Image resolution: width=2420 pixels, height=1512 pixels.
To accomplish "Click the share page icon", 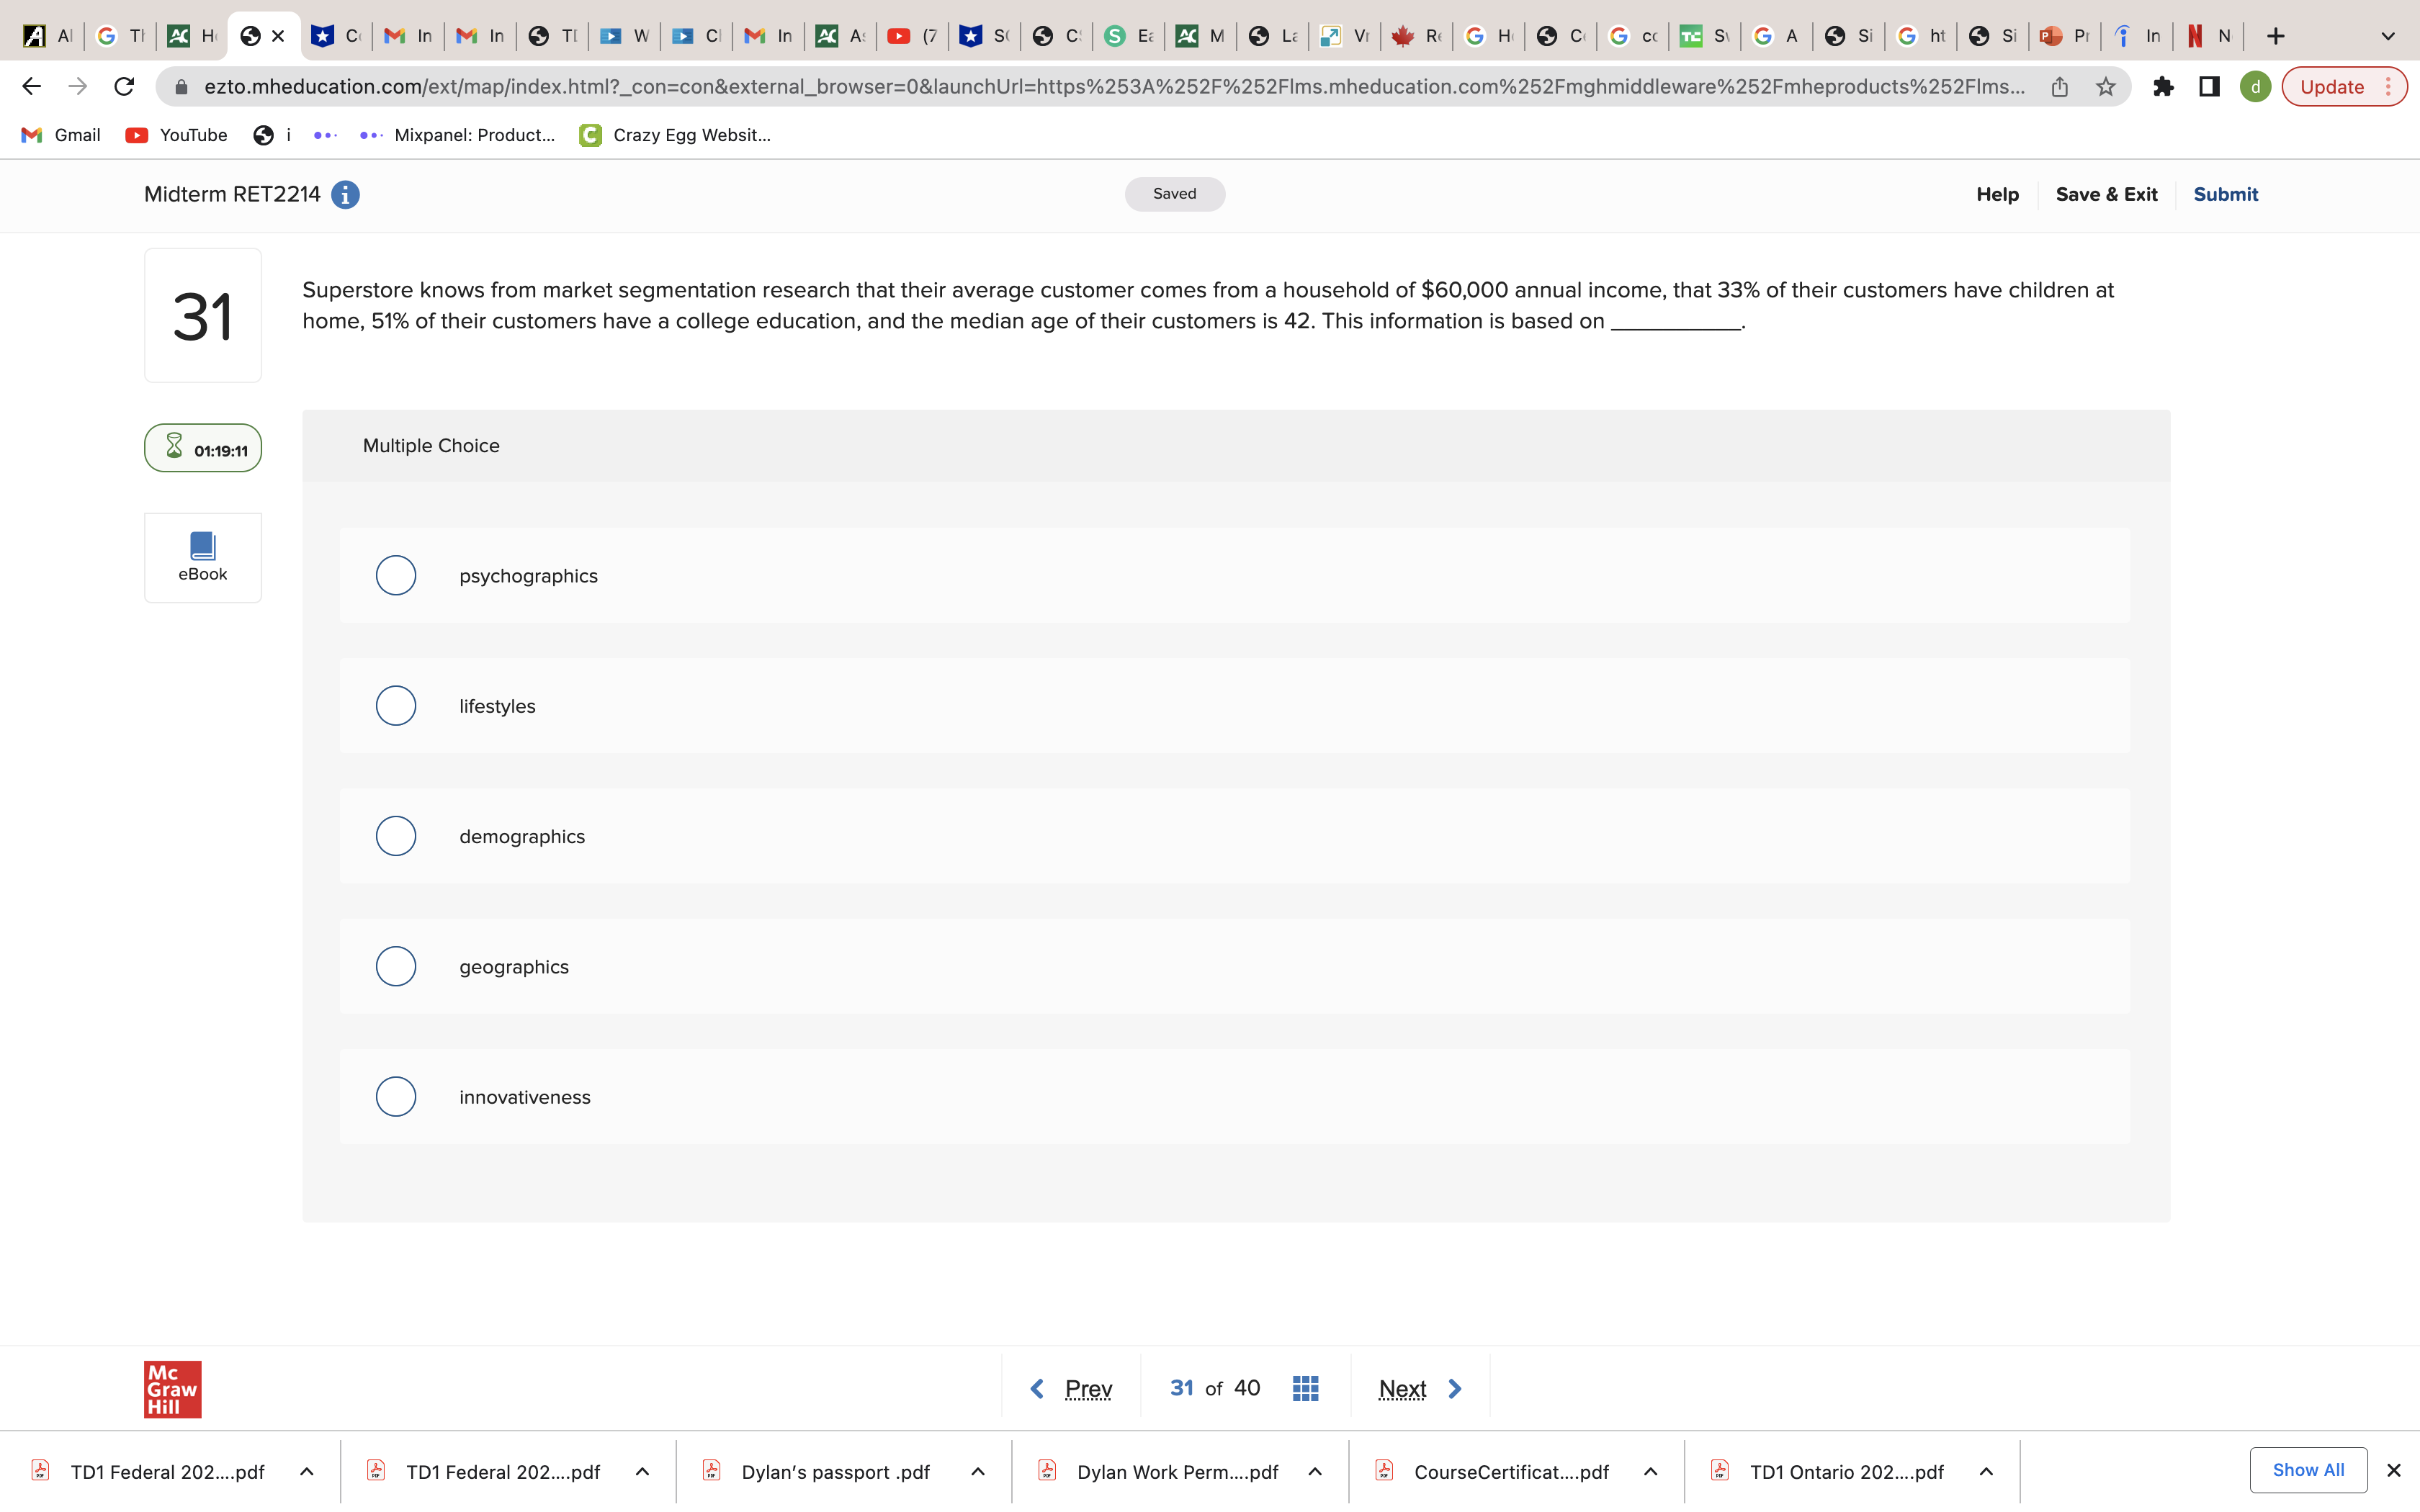I will coord(2059,87).
